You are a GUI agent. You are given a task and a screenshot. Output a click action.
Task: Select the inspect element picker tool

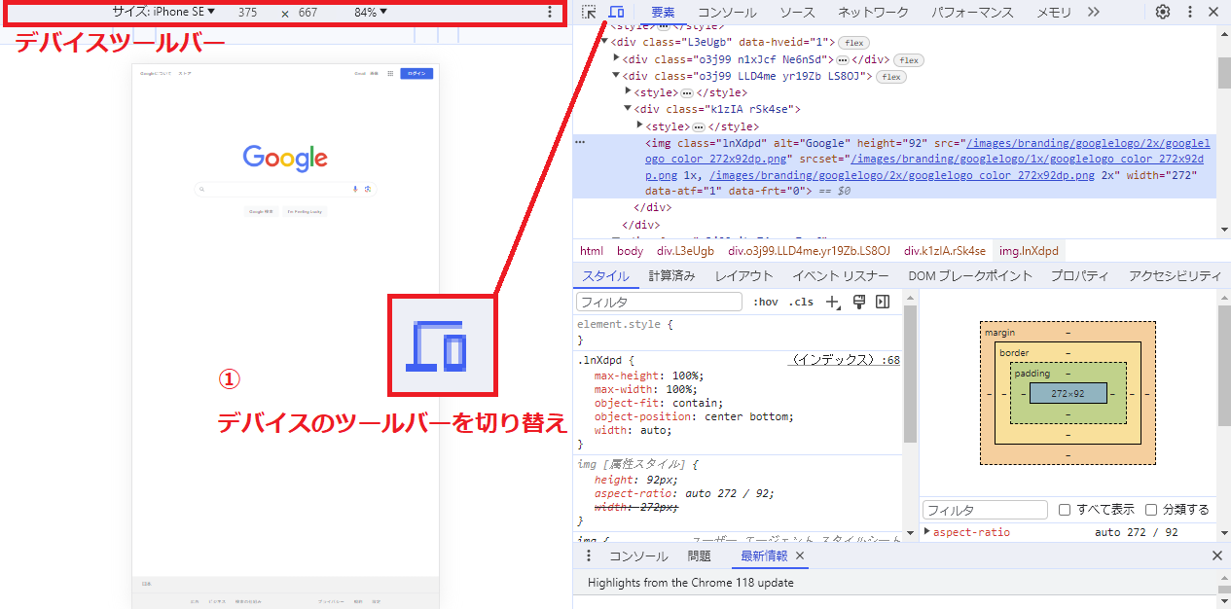[x=589, y=12]
